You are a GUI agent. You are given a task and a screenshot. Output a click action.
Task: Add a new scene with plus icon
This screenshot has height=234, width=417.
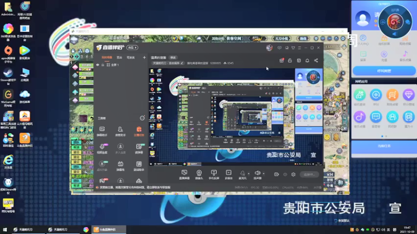(144, 57)
